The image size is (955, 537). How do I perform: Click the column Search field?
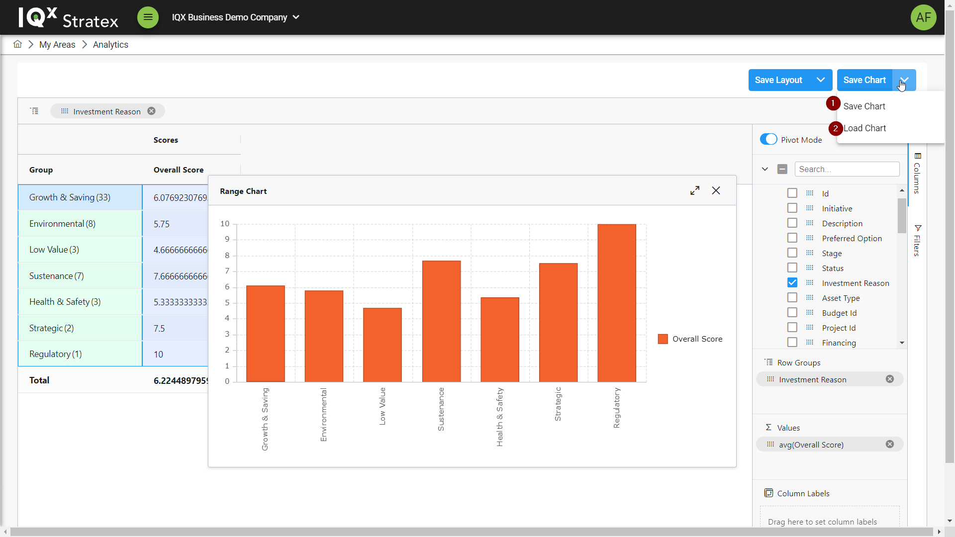click(x=847, y=169)
